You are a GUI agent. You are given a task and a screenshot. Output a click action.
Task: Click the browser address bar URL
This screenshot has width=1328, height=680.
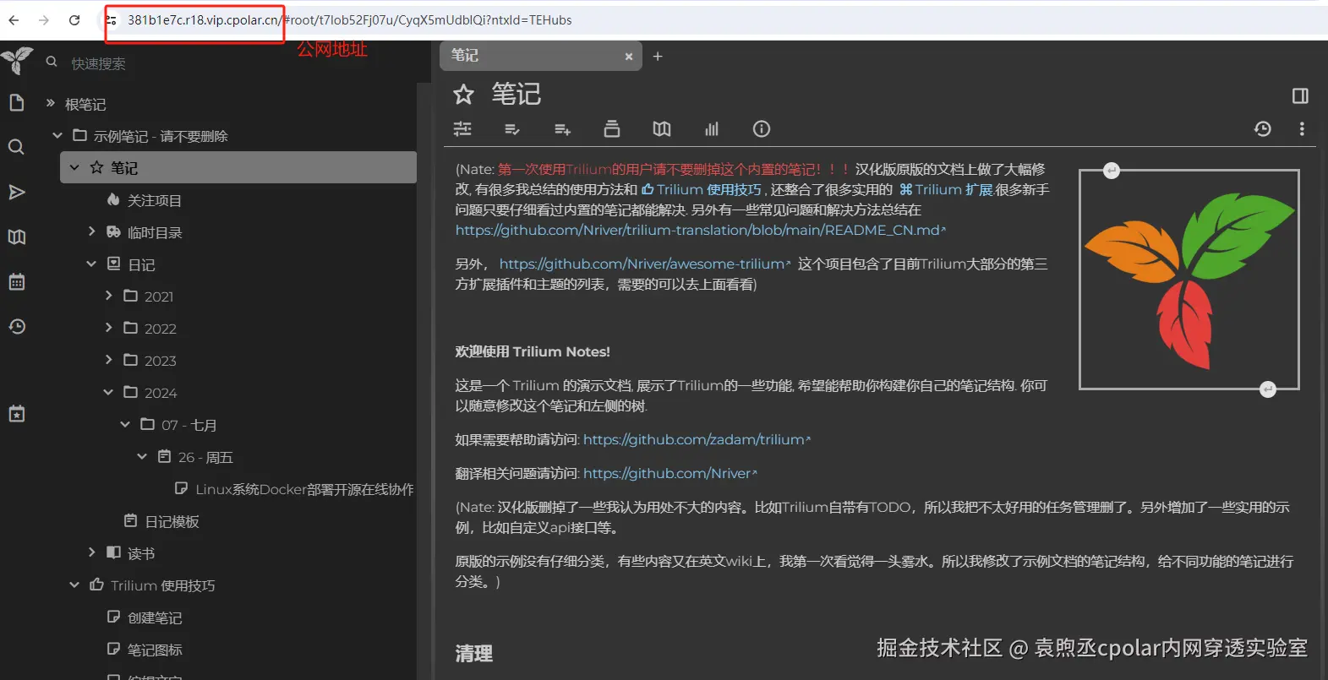(350, 20)
